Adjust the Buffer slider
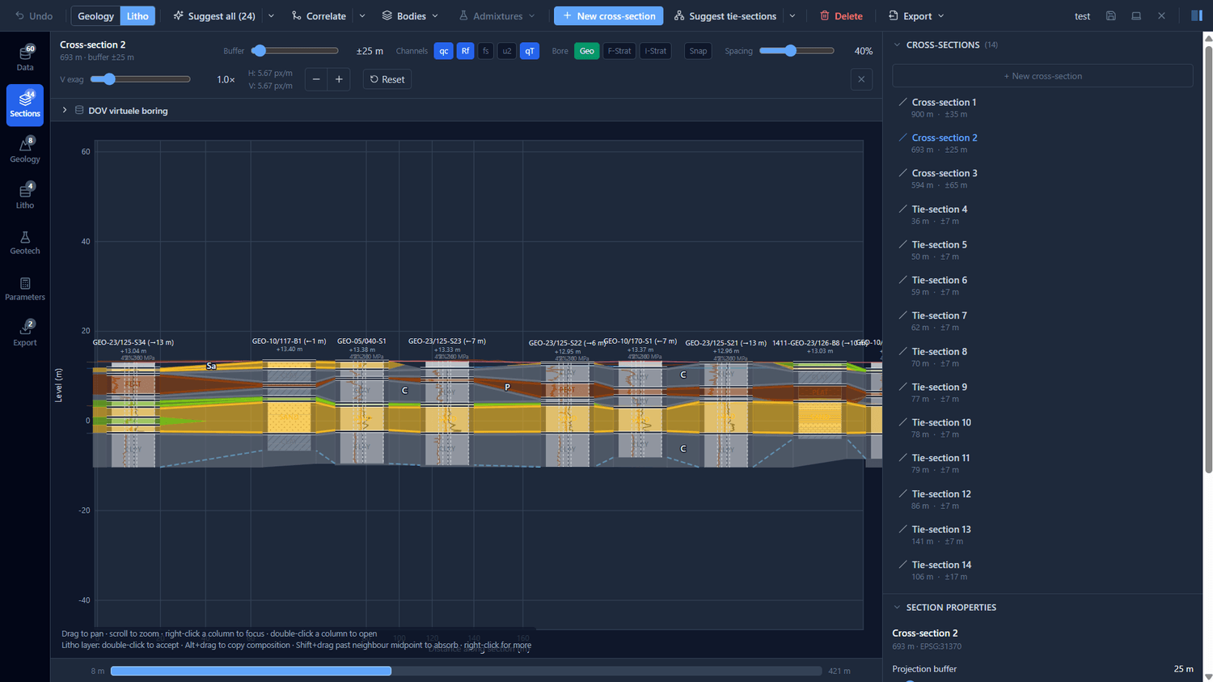The height and width of the screenshot is (682, 1213). pos(295,51)
